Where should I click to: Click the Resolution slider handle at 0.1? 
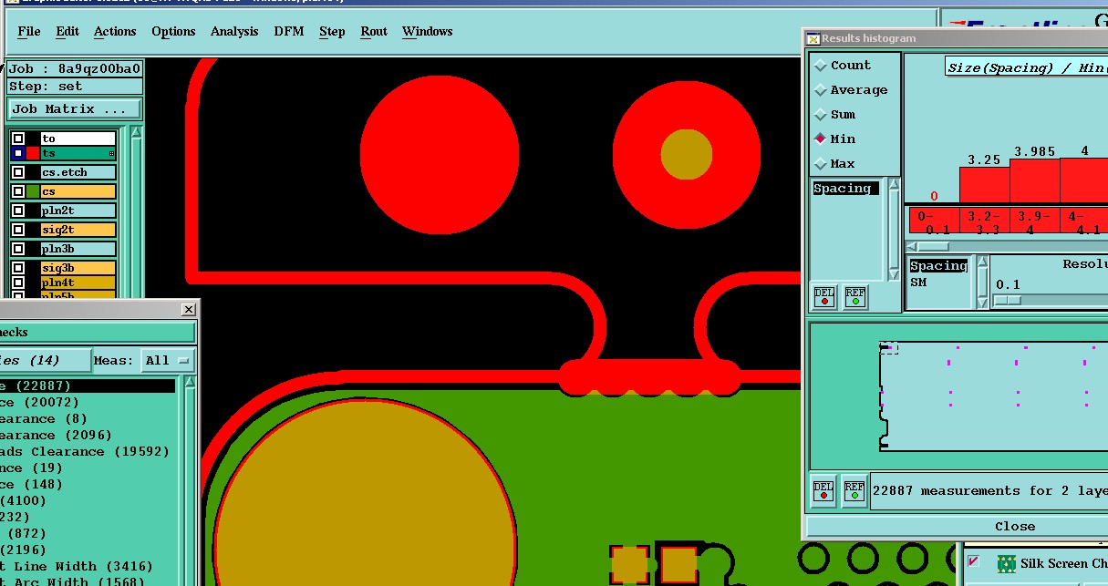pos(1008,301)
